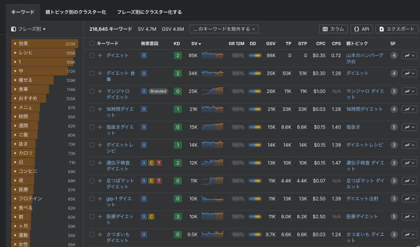Open のキーワードを除外する dropdown
This screenshot has height=247, width=420.
coord(224,29)
